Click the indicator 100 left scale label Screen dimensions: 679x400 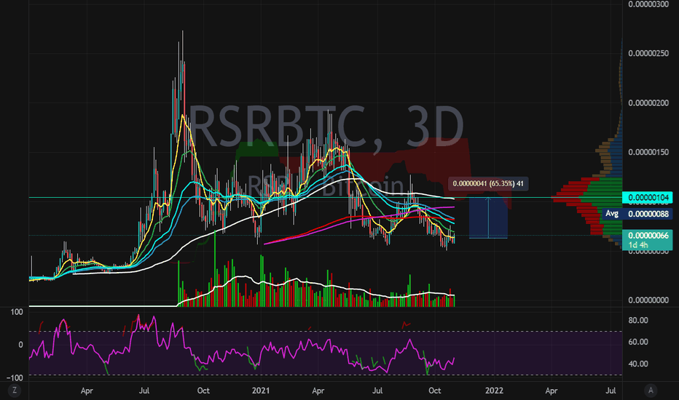tap(17, 312)
